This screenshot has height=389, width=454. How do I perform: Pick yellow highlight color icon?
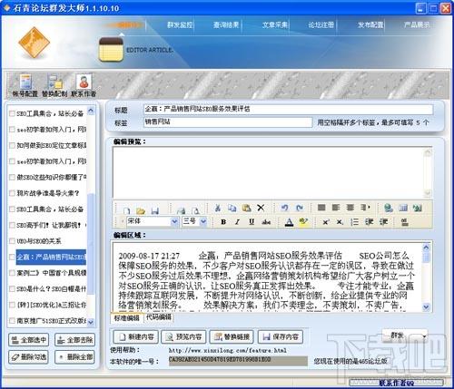pos(303,222)
